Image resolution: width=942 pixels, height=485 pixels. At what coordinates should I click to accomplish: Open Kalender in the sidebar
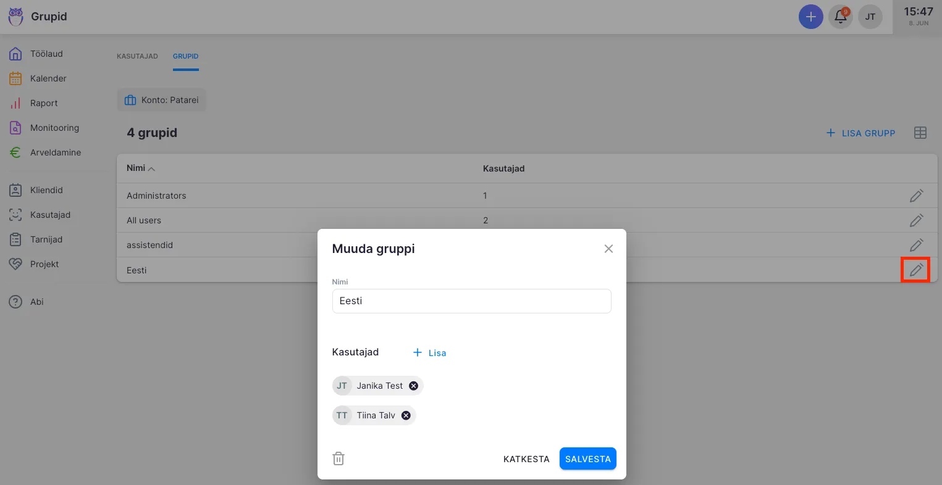[x=48, y=78]
